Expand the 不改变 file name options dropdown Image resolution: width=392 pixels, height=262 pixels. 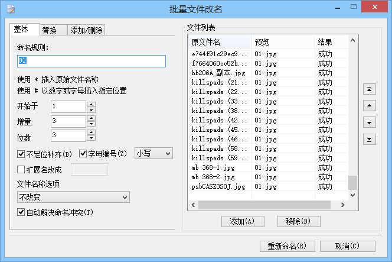pos(73,196)
